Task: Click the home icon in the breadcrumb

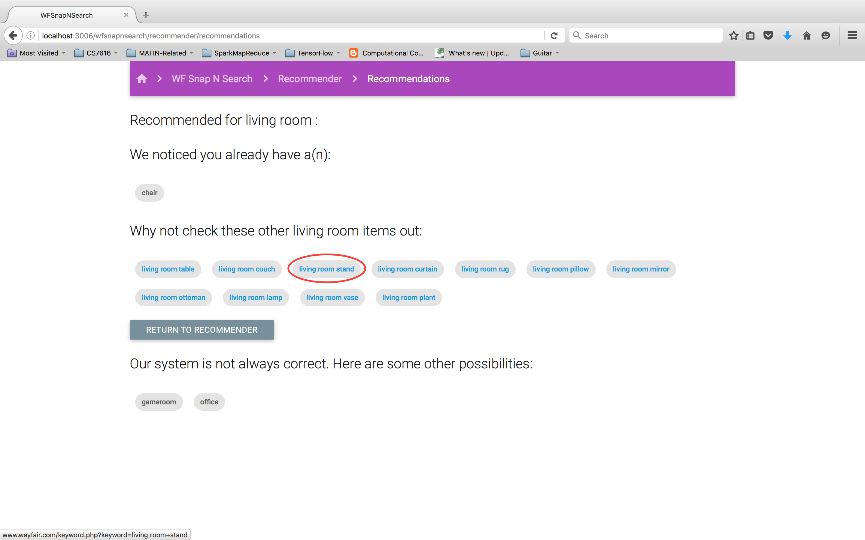Action: (141, 79)
